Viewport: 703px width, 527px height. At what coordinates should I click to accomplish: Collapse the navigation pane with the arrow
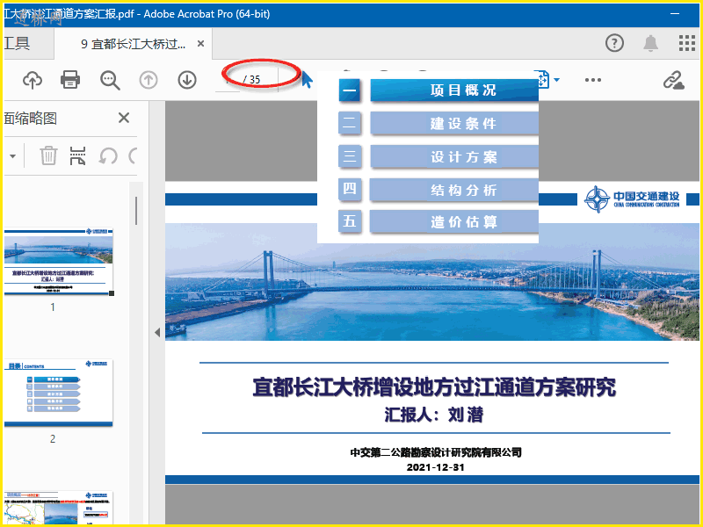point(157,333)
